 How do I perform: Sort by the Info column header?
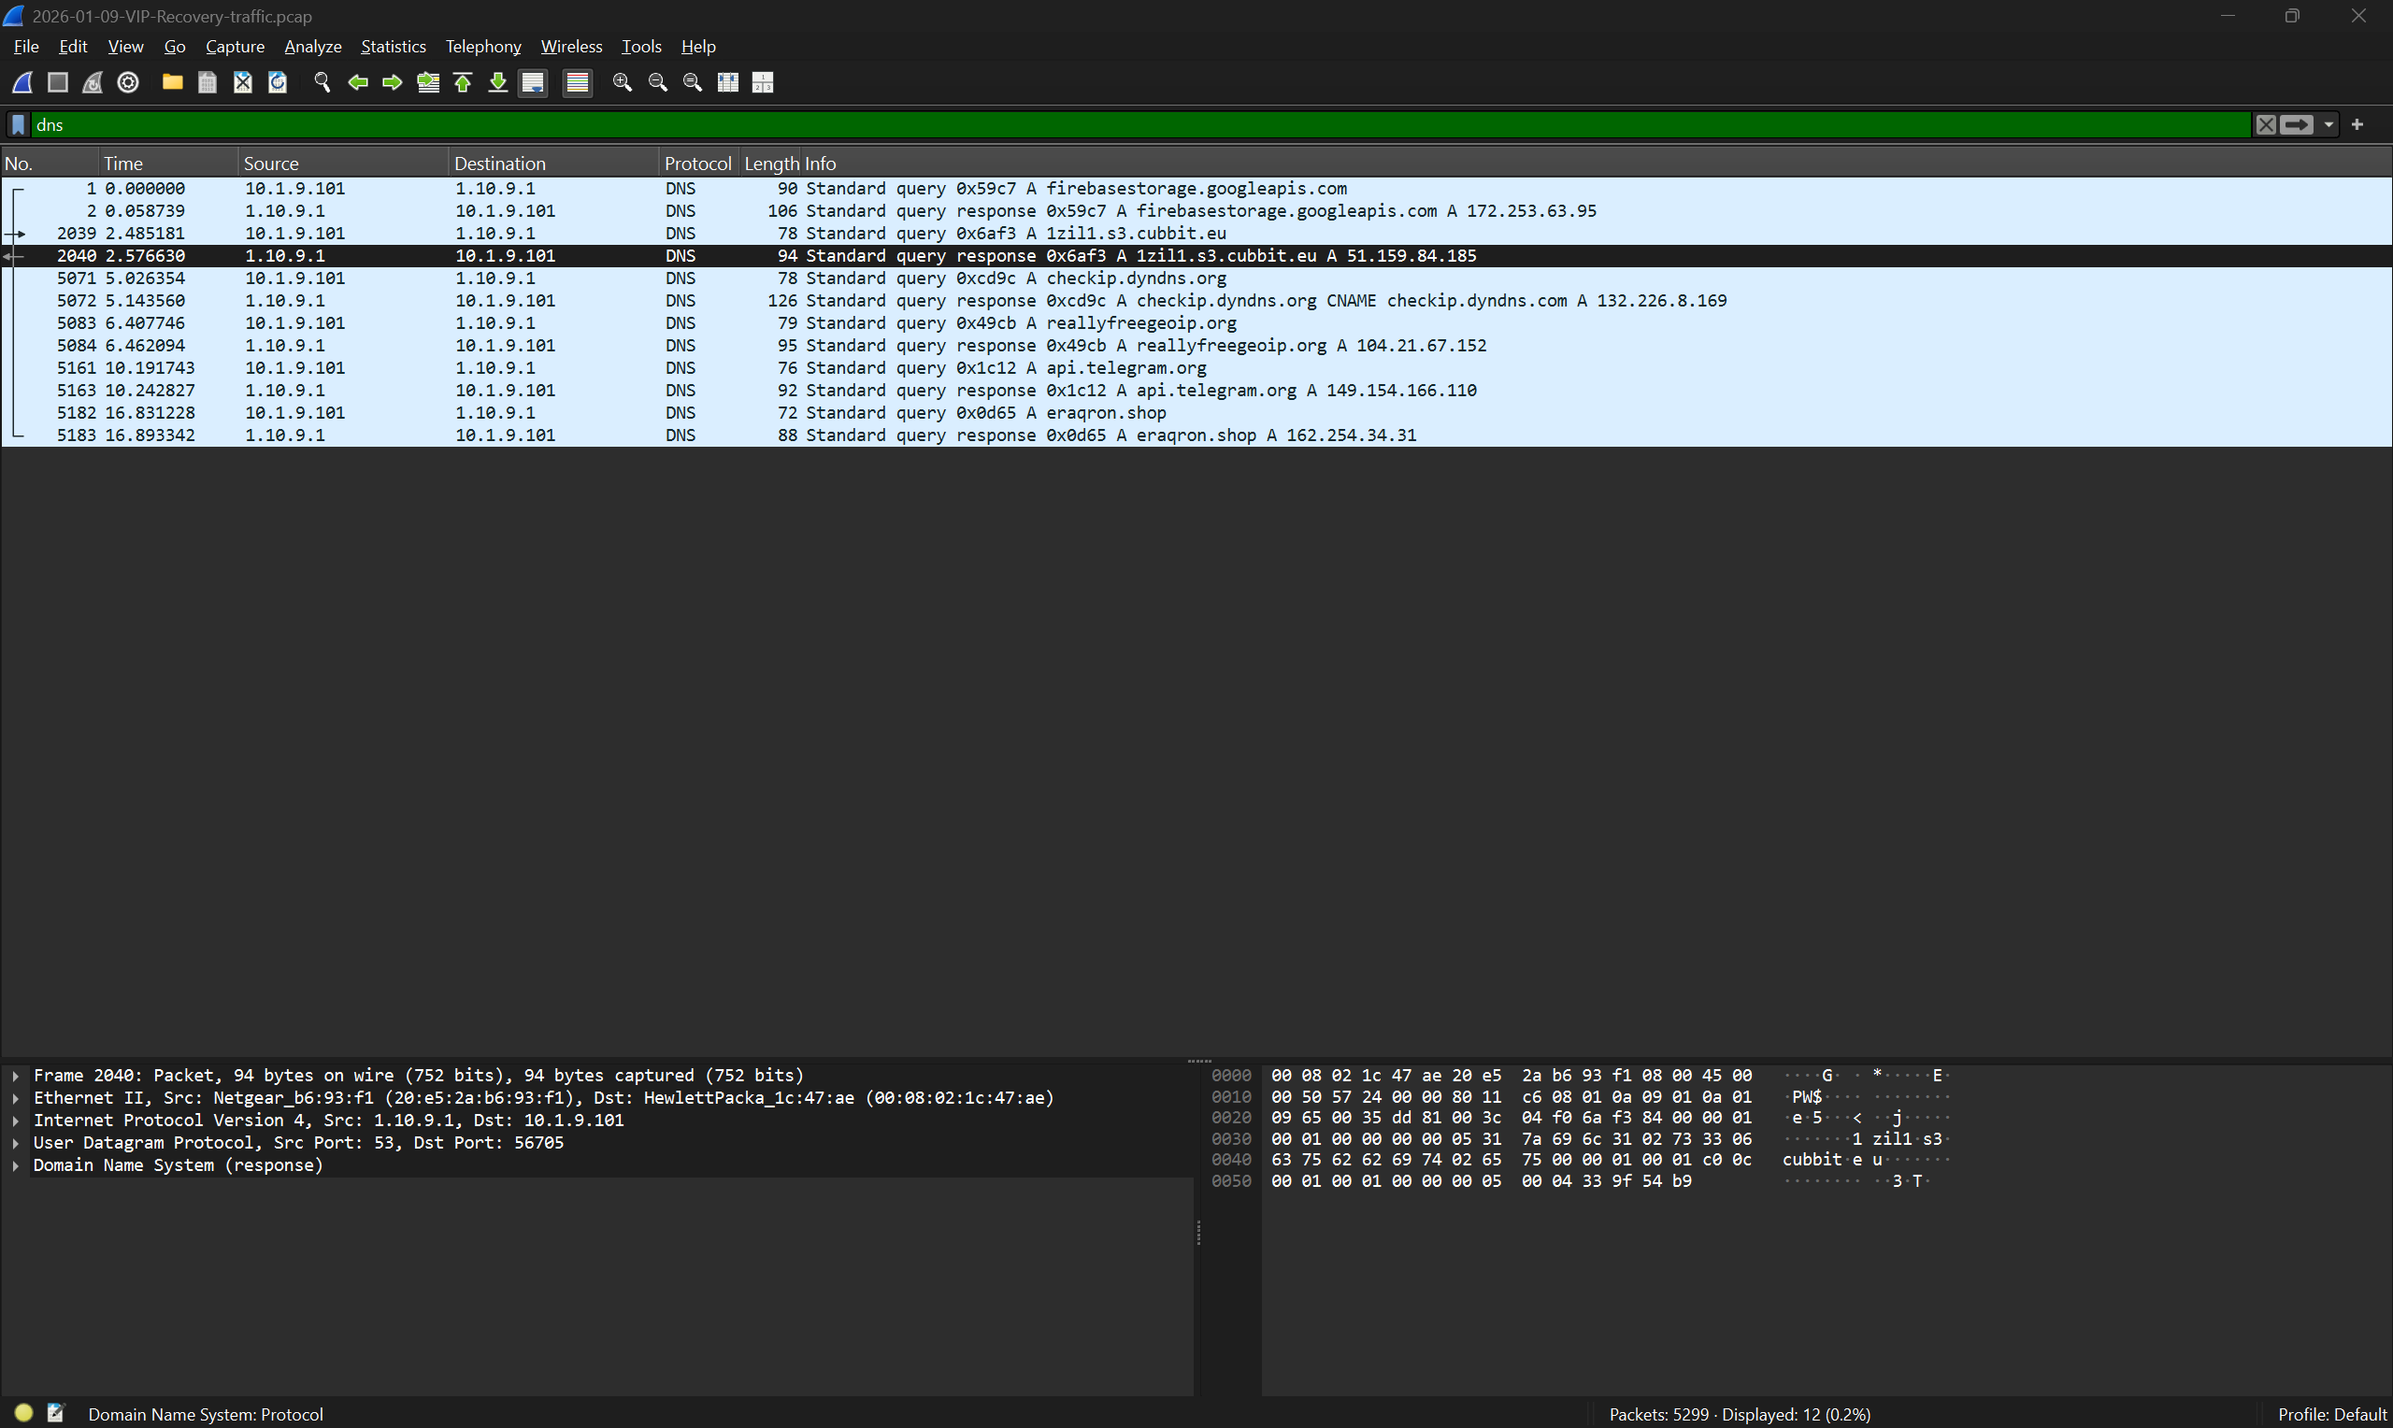(1596, 164)
